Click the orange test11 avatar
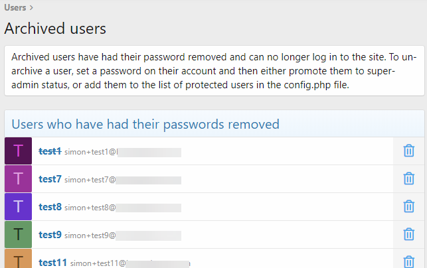 coord(18,260)
